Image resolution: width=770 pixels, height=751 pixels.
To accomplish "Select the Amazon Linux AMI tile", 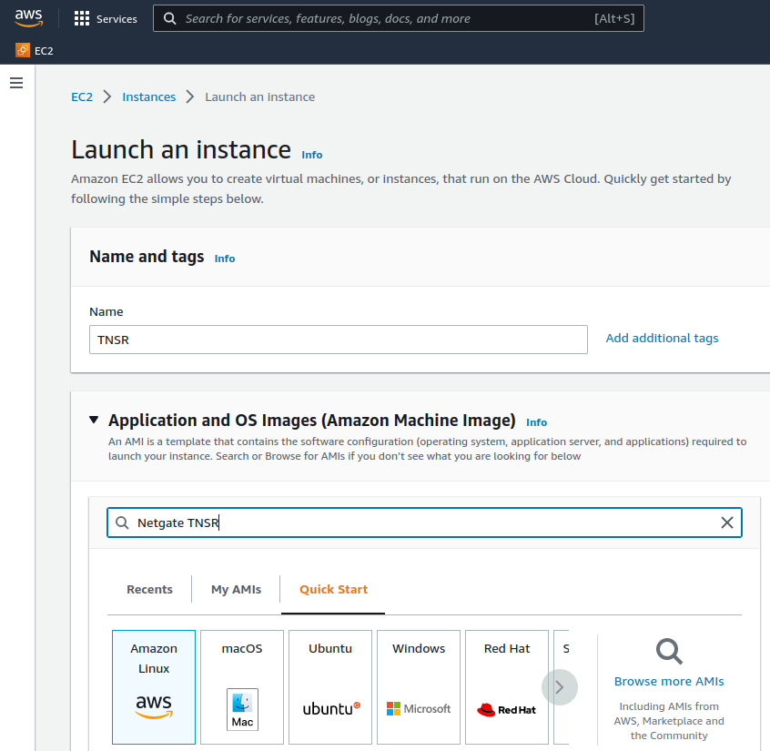I will coord(154,686).
